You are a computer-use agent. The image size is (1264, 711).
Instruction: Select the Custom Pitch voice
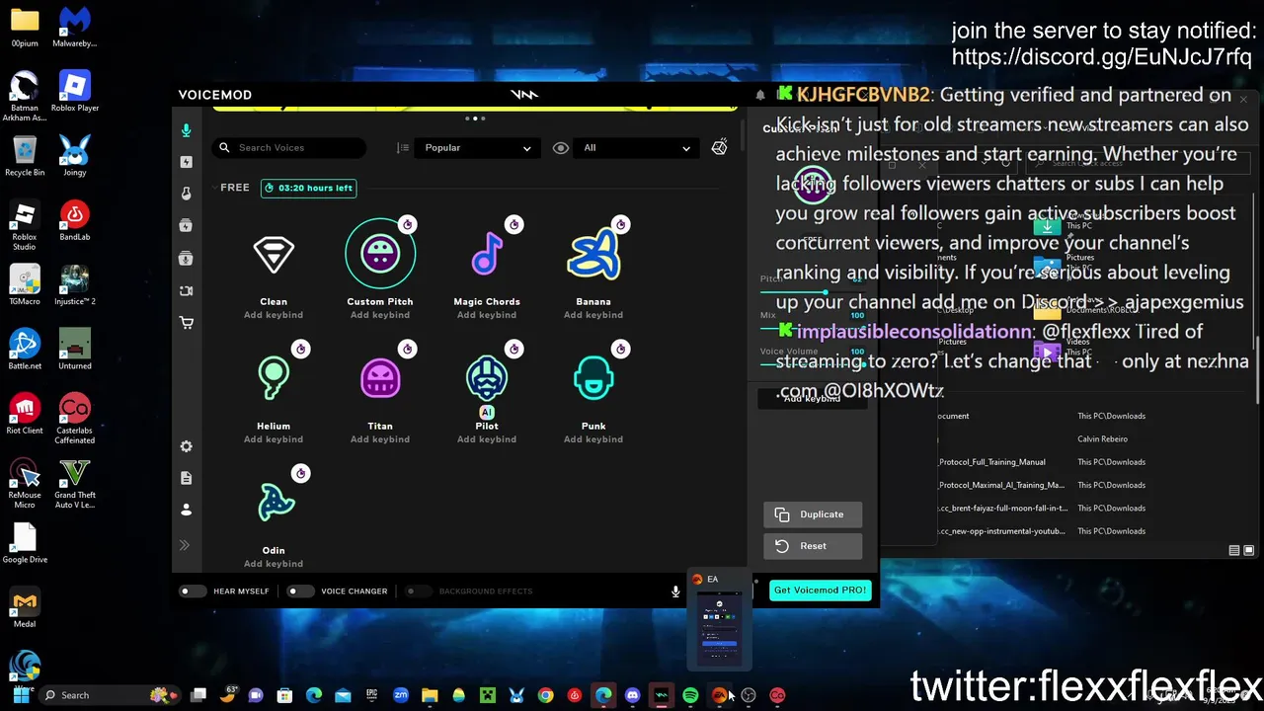coord(380,255)
